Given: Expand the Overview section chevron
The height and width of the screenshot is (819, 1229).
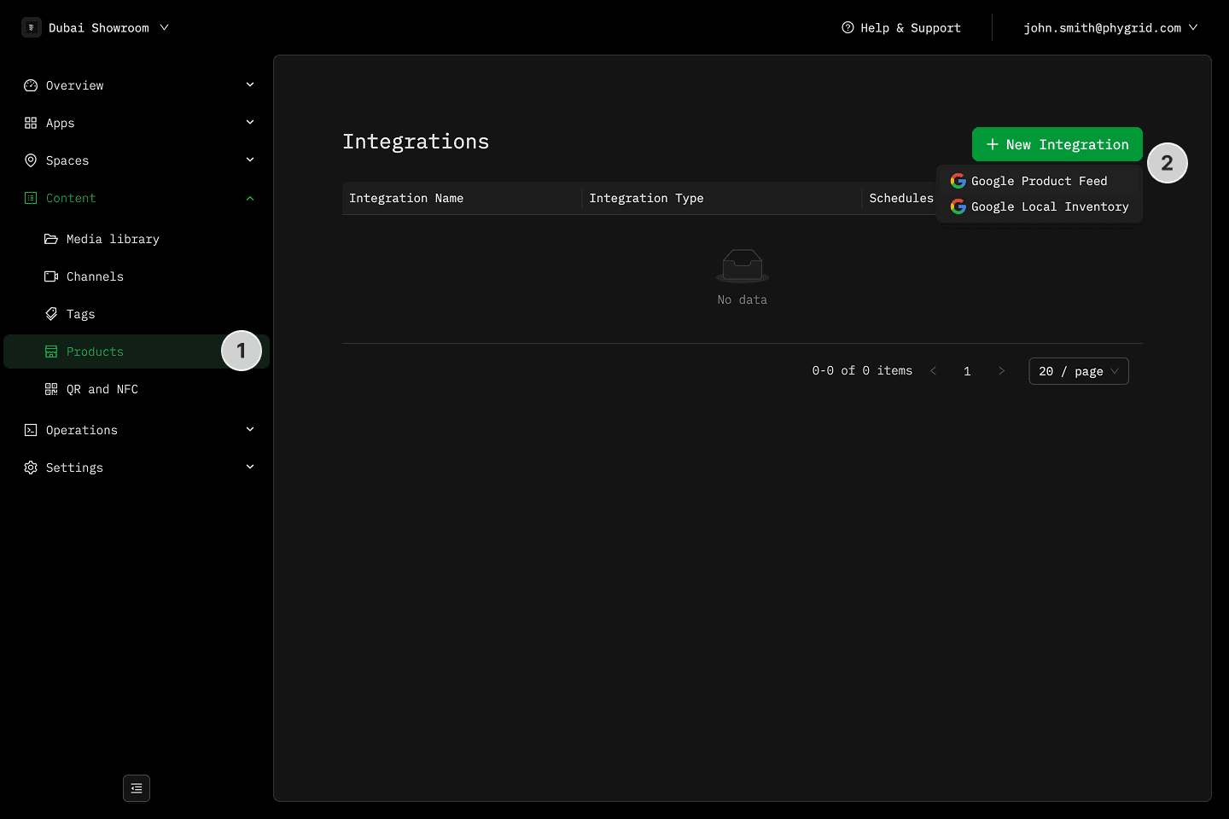Looking at the screenshot, I should pyautogui.click(x=250, y=84).
